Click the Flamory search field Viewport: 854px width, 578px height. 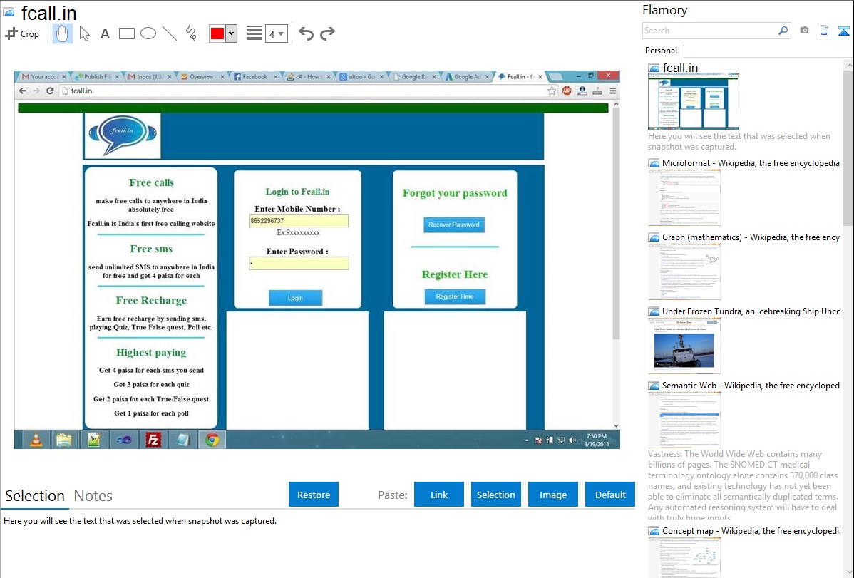pos(710,31)
